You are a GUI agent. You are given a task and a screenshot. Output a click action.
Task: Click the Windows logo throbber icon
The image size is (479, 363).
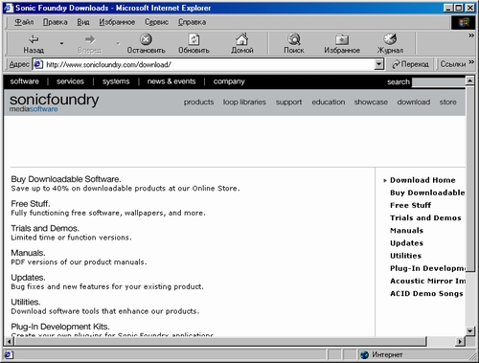coord(464,22)
